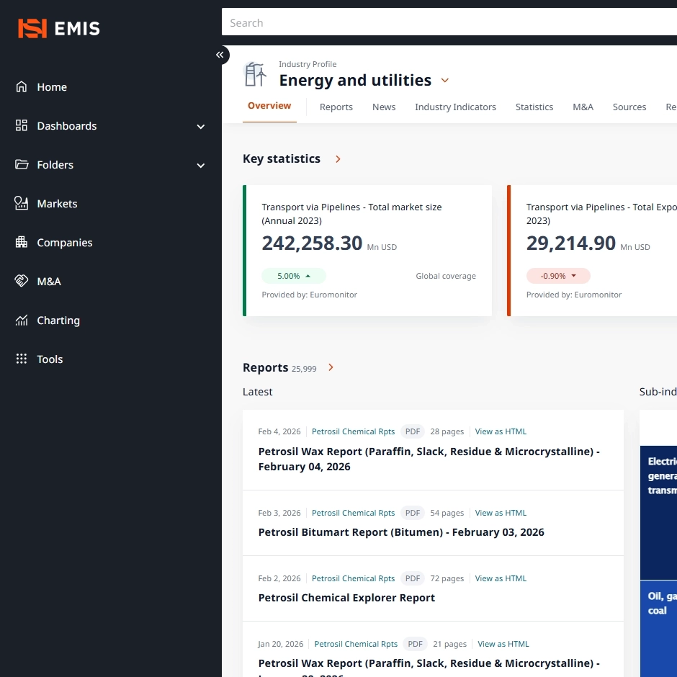This screenshot has width=677, height=677.
Task: Open Charting from the sidebar icon
Action: (22, 320)
